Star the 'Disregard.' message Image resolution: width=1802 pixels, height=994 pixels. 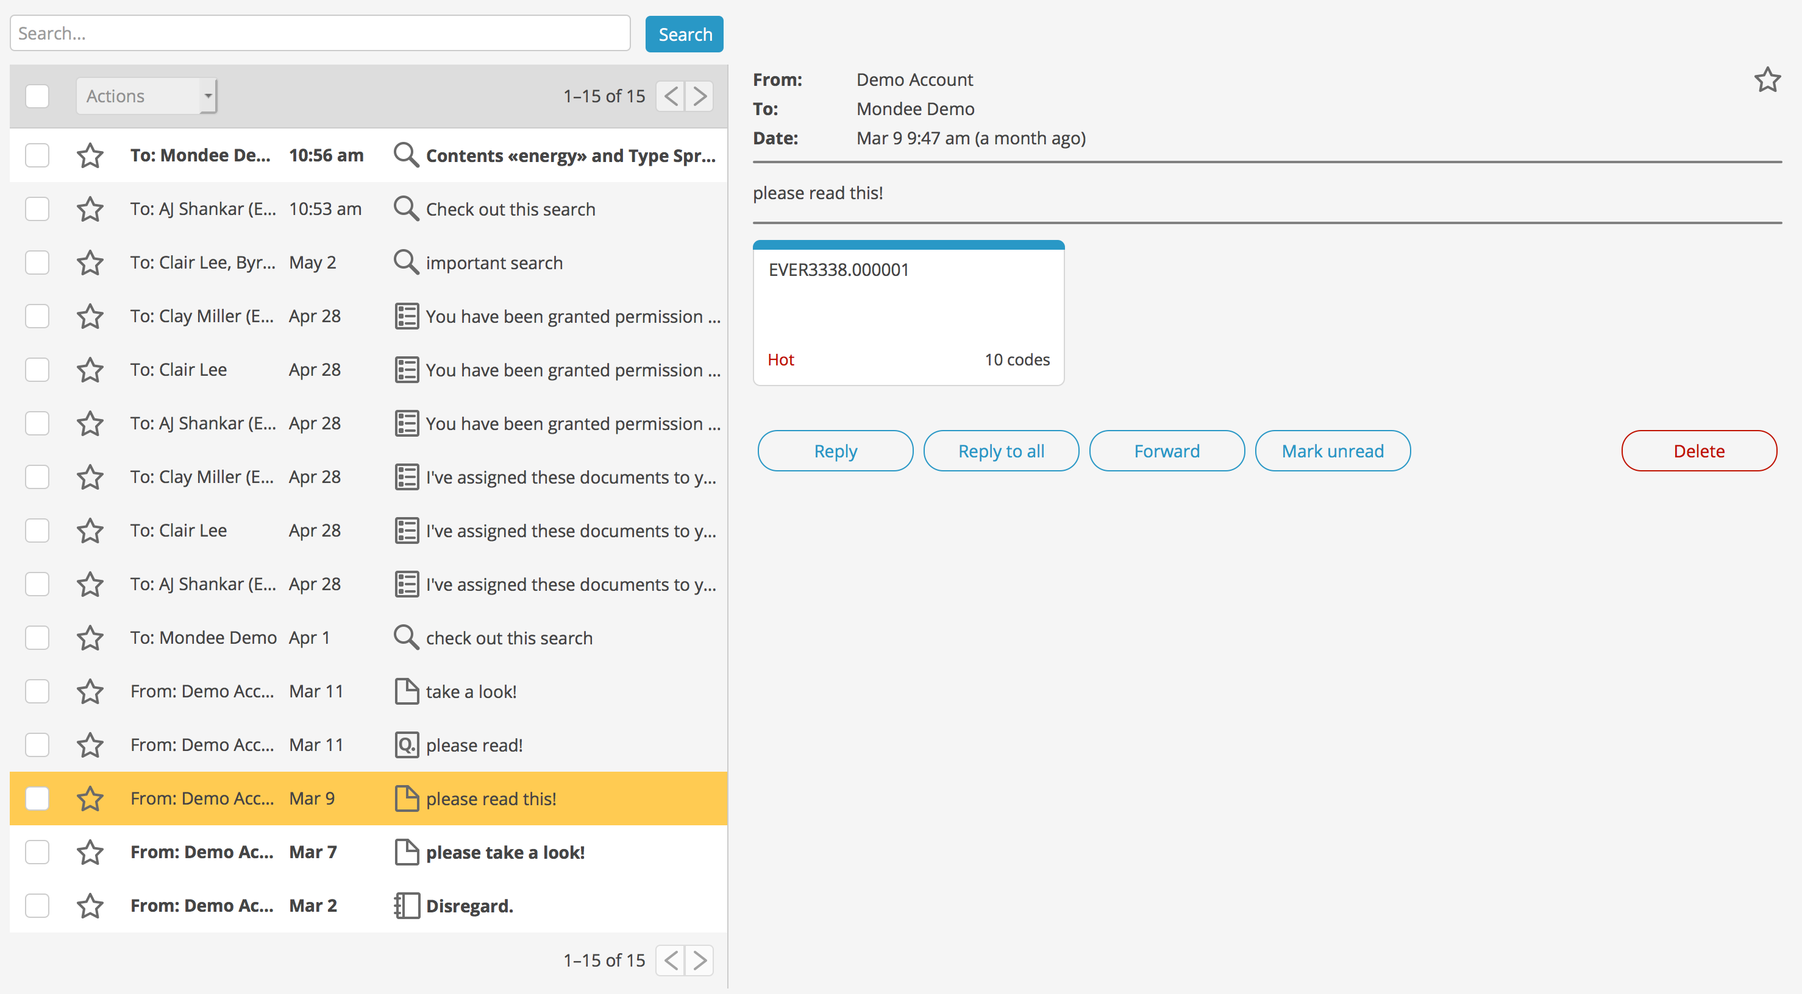(x=90, y=906)
